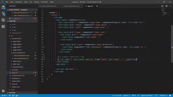The width and height of the screenshot is (173, 97).
Task: Open the Source Control view
Action: click(x=3, y=14)
